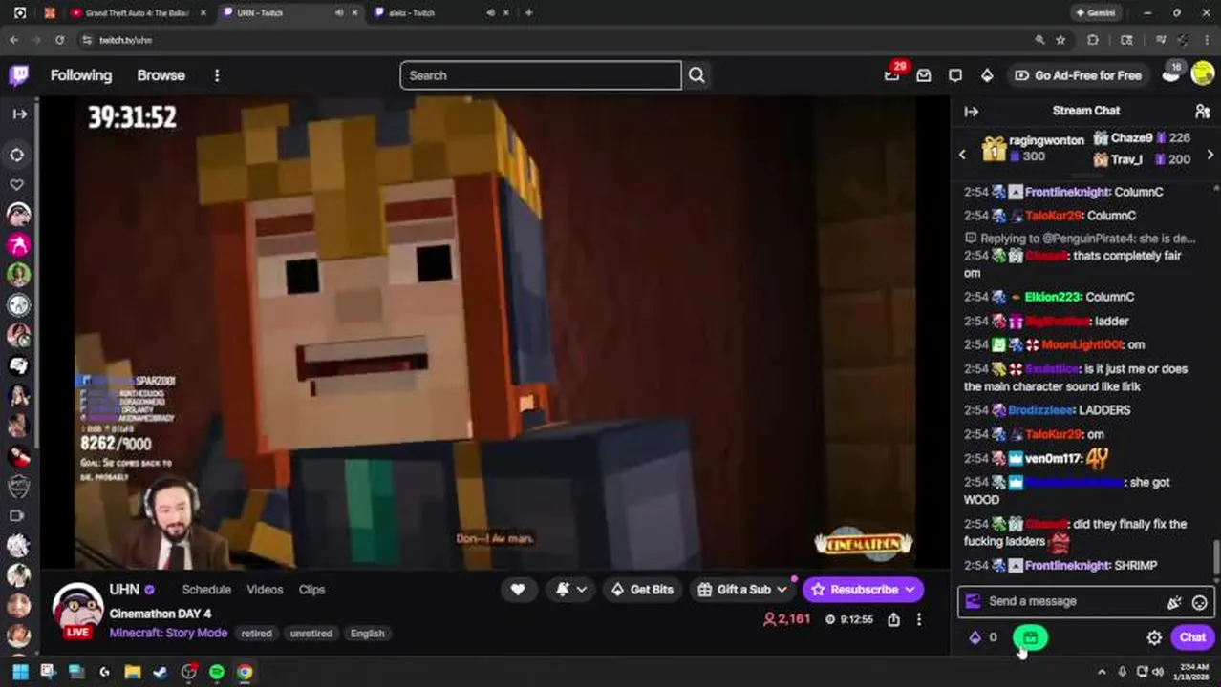The width and height of the screenshot is (1221, 687).
Task: Show next gift leaderboard entry
Action: (x=1210, y=155)
